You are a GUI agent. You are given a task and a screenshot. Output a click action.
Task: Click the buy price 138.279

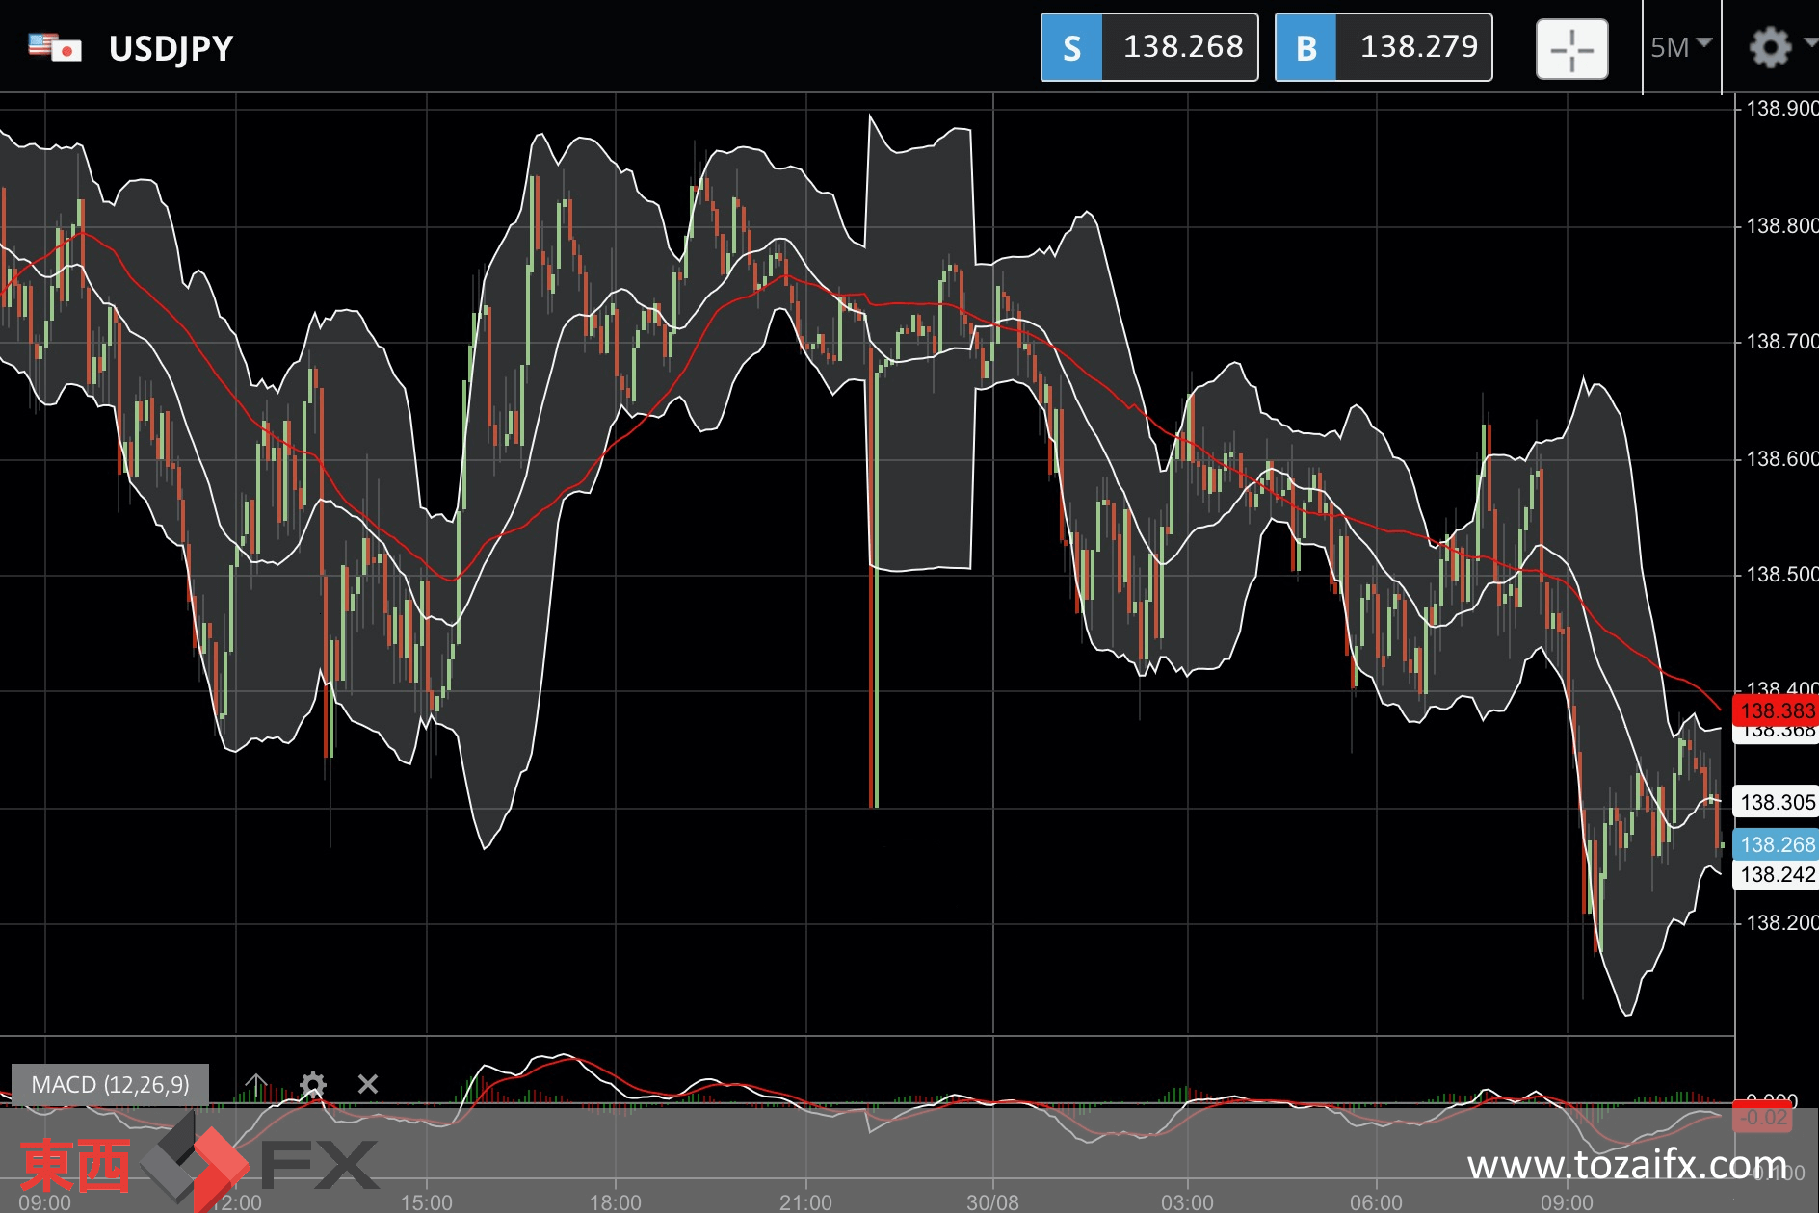click(1418, 46)
